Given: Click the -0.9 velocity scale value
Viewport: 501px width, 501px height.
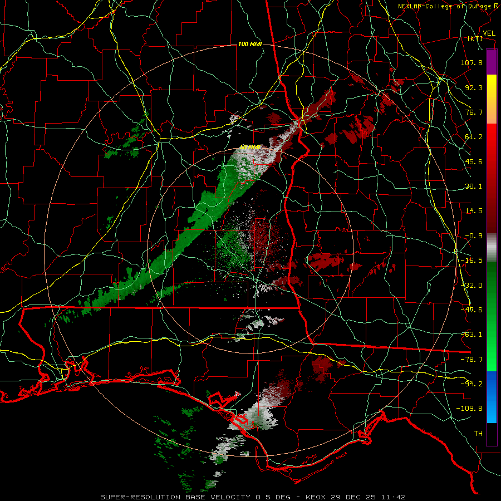Looking at the screenshot, I should [x=474, y=236].
